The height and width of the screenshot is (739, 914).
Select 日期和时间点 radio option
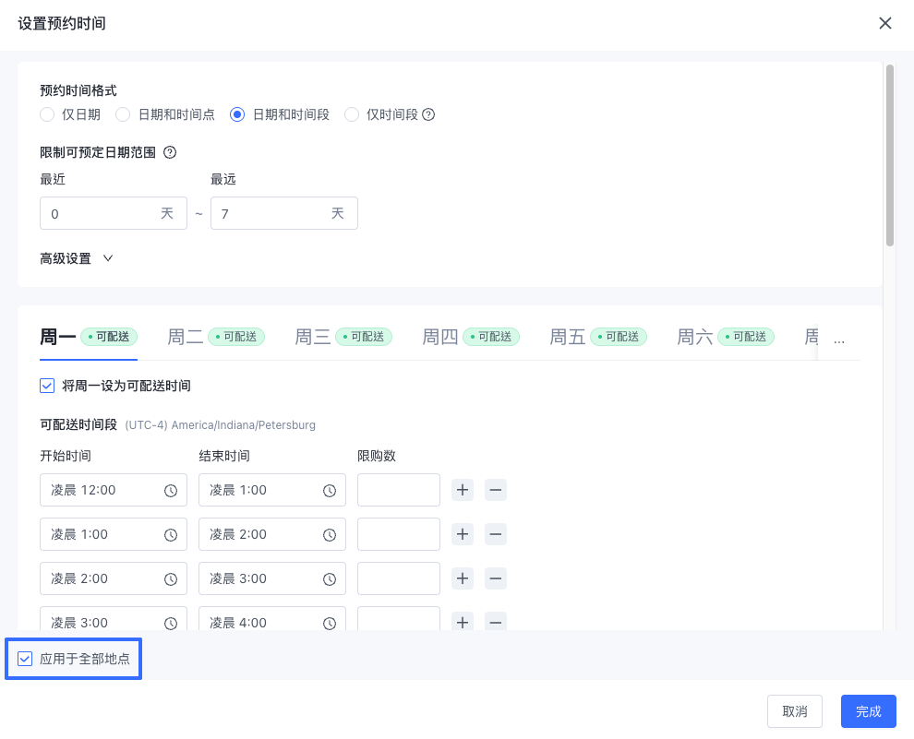click(x=123, y=114)
